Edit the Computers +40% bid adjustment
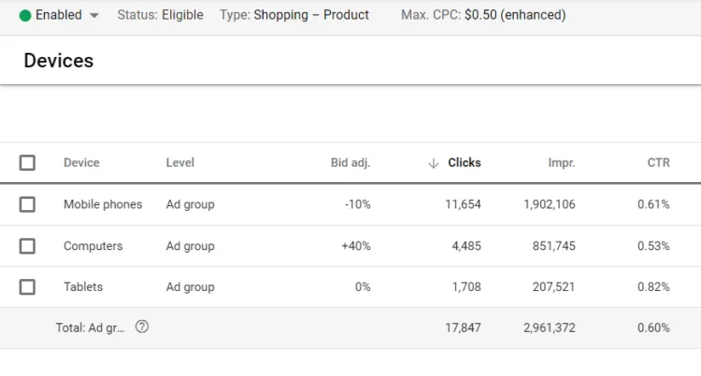Viewport: 701px width, 376px height. point(355,246)
